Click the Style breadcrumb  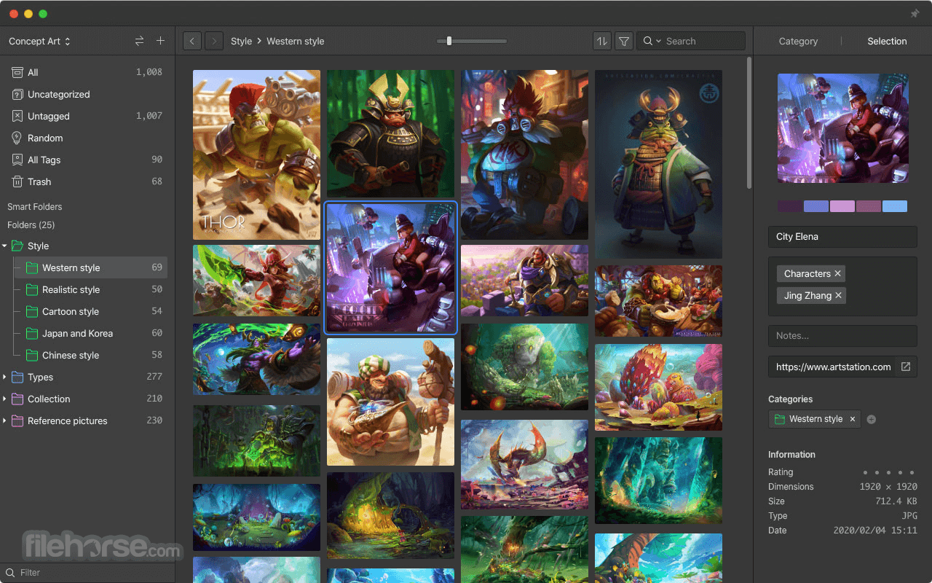coord(241,42)
